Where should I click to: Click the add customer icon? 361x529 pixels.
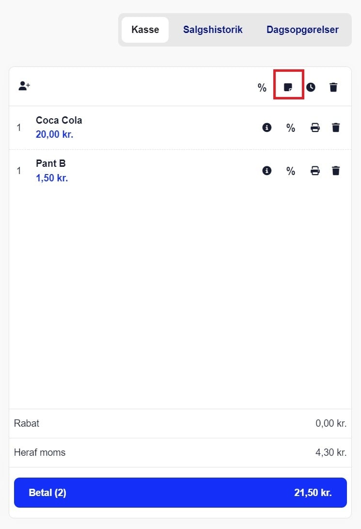click(x=24, y=86)
